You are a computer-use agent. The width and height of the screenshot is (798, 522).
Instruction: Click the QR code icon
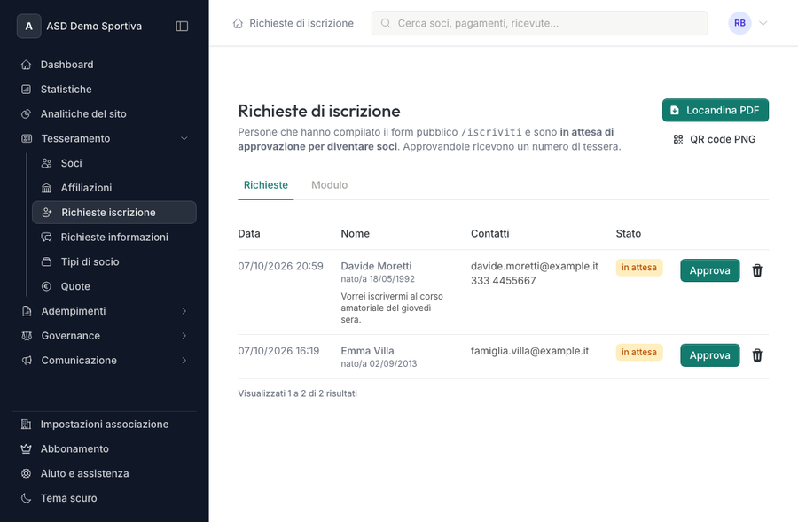click(678, 139)
